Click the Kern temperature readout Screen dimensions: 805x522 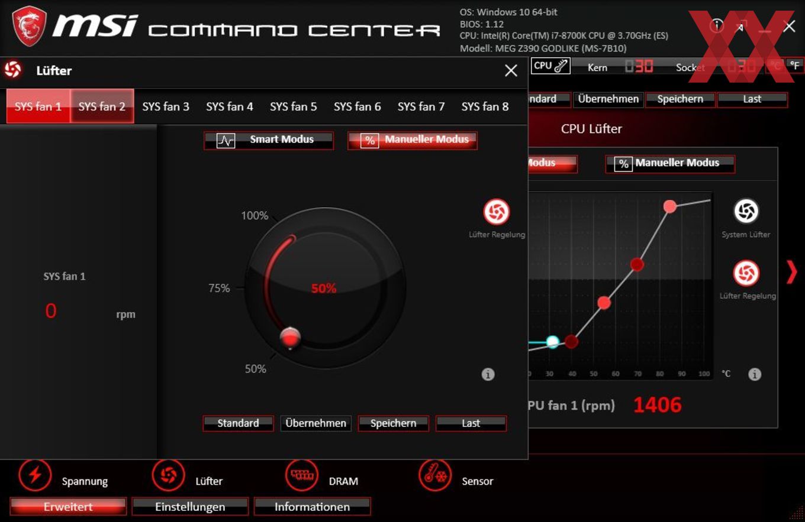coord(639,66)
